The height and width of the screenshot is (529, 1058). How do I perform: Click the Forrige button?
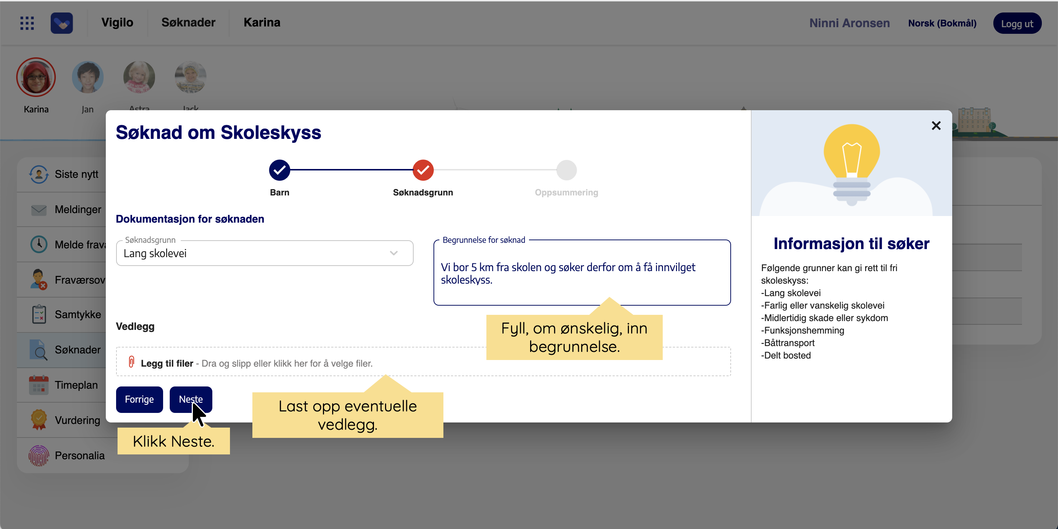[139, 399]
